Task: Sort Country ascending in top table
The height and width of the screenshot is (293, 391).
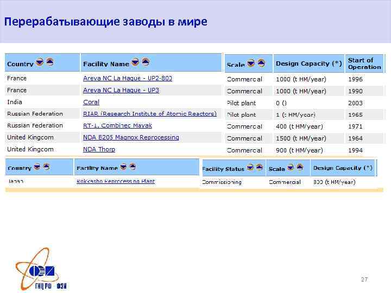Action: tap(50, 61)
